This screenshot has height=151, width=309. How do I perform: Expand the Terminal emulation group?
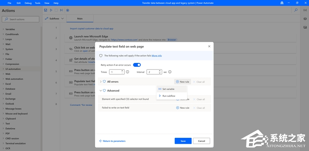pyautogui.click(x=3, y=143)
